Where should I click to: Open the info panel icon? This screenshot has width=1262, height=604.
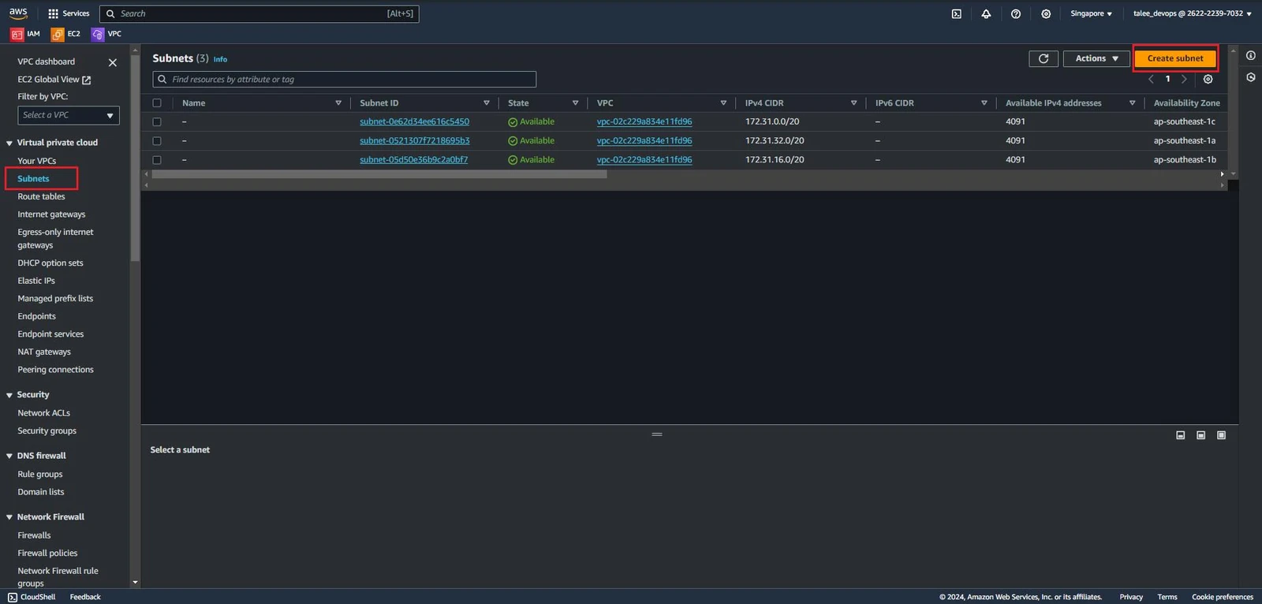(1251, 55)
